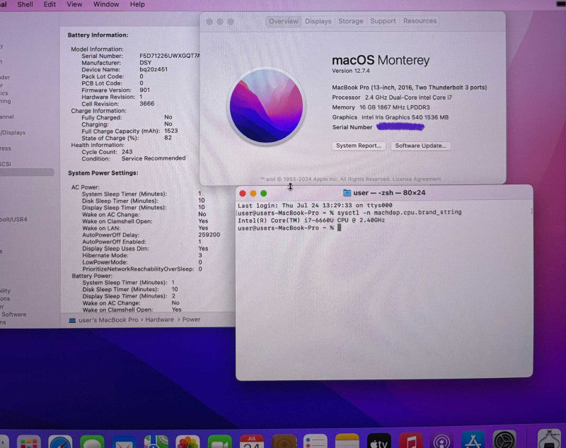This screenshot has width=566, height=448.
Task: Click the AutoPowerOff Delay value 259200
Action: 209,235
